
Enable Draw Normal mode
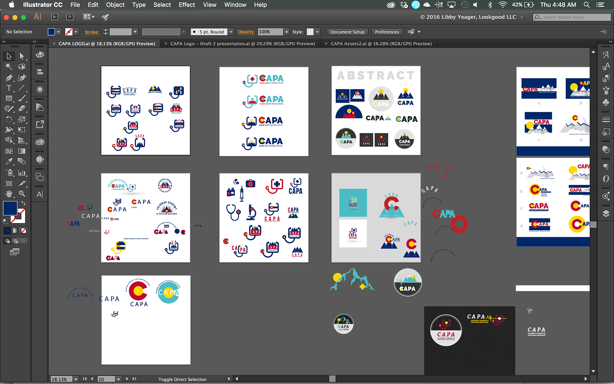click(8, 241)
